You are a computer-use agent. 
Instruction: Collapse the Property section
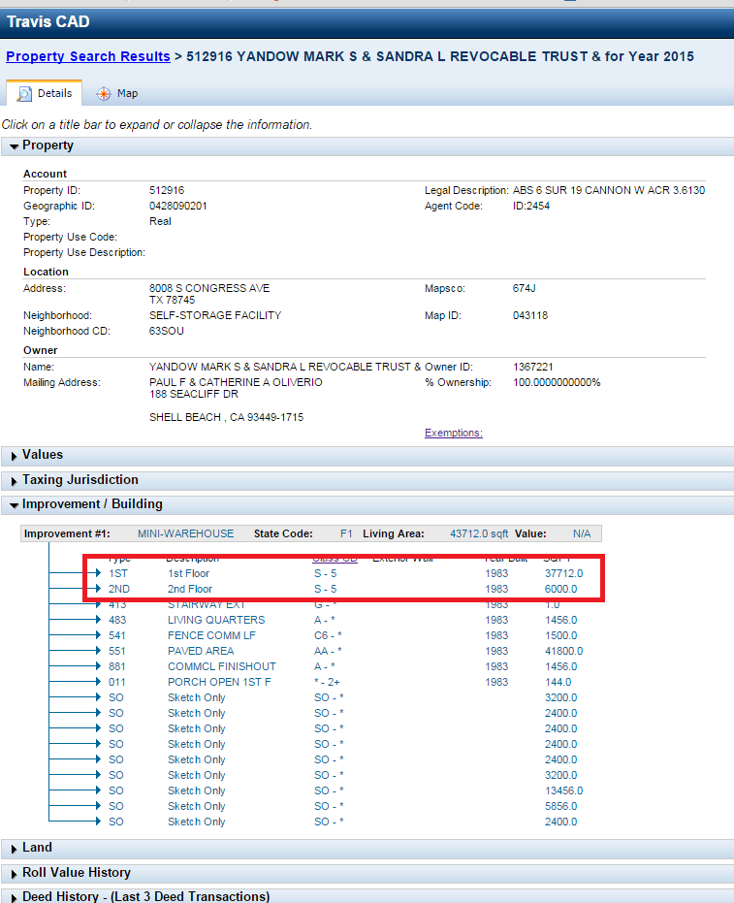pos(48,145)
